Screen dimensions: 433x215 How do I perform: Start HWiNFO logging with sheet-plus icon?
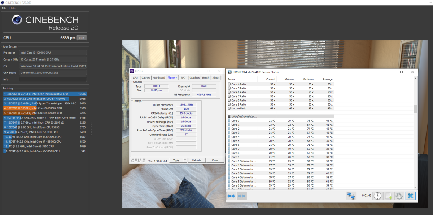click(388, 196)
